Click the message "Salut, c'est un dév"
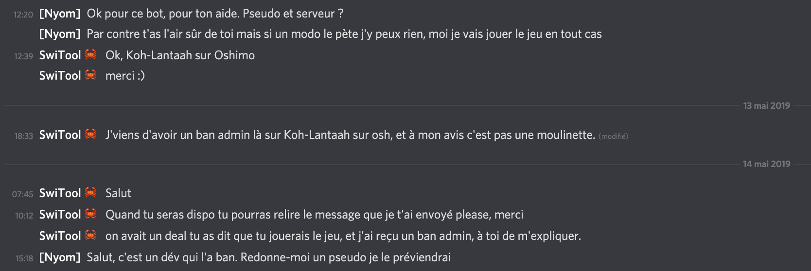Image resolution: width=811 pixels, height=271 pixels. pos(269,257)
